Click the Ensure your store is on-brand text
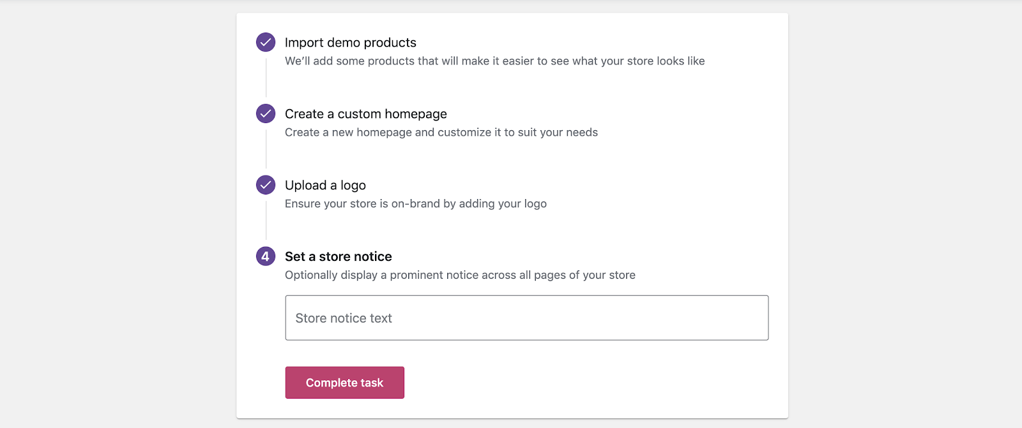This screenshot has height=428, width=1022. 416,204
